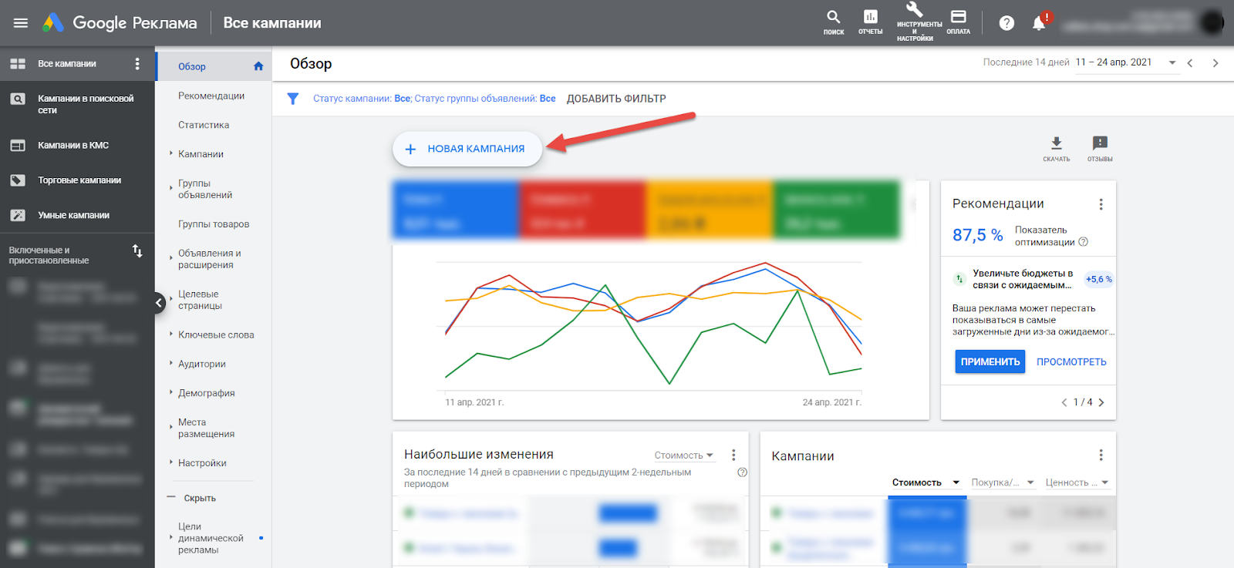Open the date range dropdown
The width and height of the screenshot is (1234, 568).
1172,62
